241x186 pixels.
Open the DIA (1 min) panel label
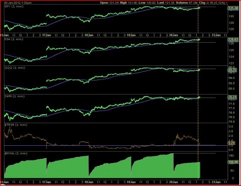(14, 39)
